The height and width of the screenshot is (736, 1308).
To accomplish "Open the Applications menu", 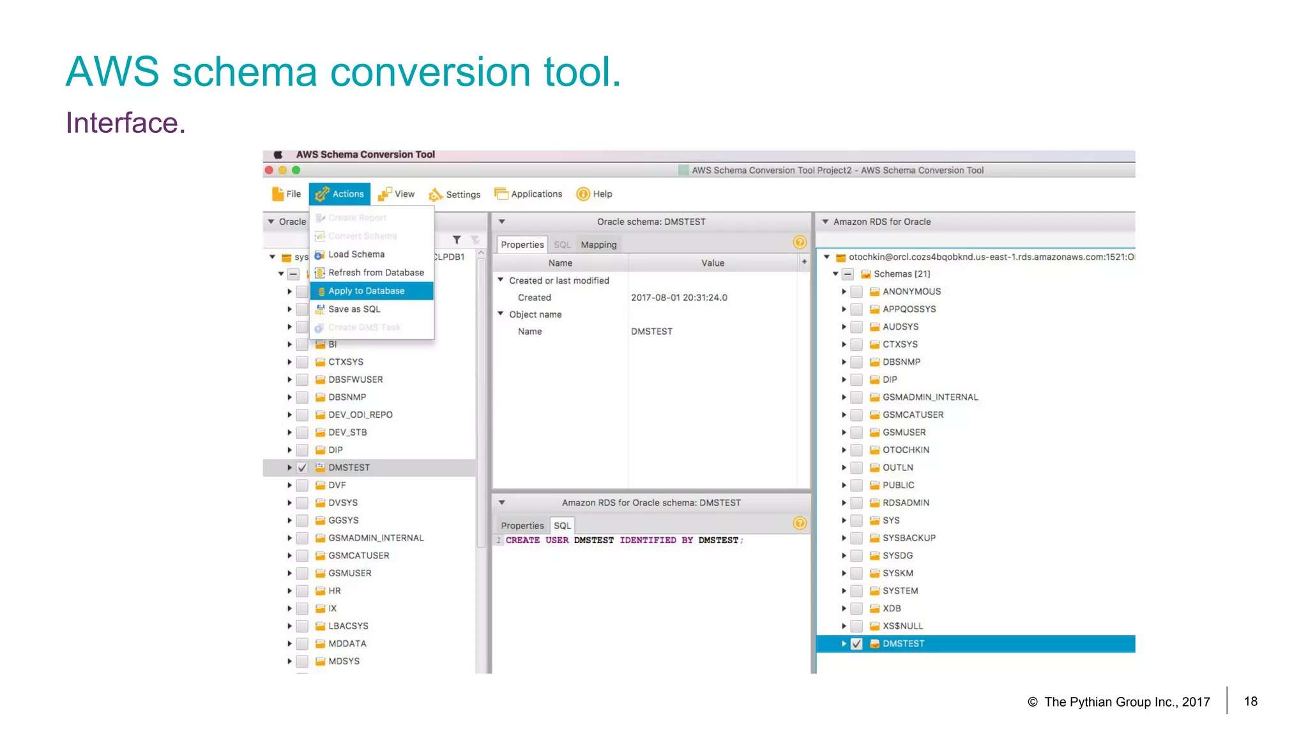I will 528,194.
